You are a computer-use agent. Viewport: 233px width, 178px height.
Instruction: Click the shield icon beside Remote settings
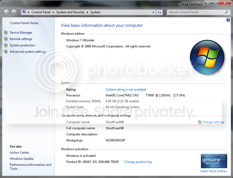coord(6,39)
